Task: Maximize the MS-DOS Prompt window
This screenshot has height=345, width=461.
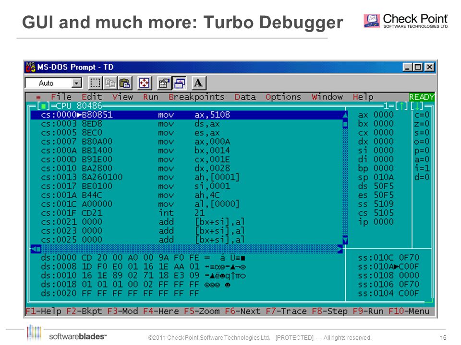Action: pyautogui.click(x=417, y=67)
